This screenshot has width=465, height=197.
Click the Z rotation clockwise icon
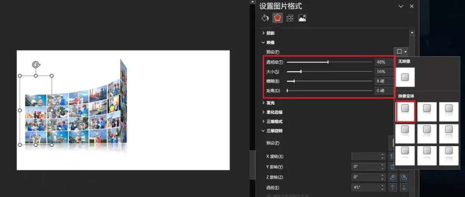click(x=393, y=177)
